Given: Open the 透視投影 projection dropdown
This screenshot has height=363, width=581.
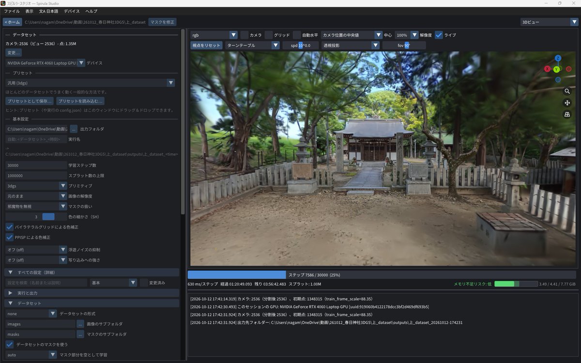Looking at the screenshot, I should 351,45.
